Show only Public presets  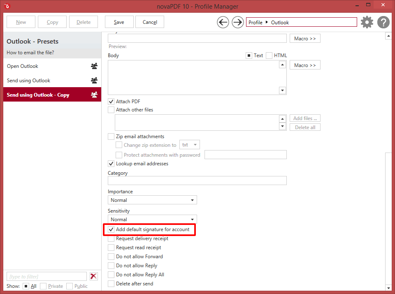point(70,286)
